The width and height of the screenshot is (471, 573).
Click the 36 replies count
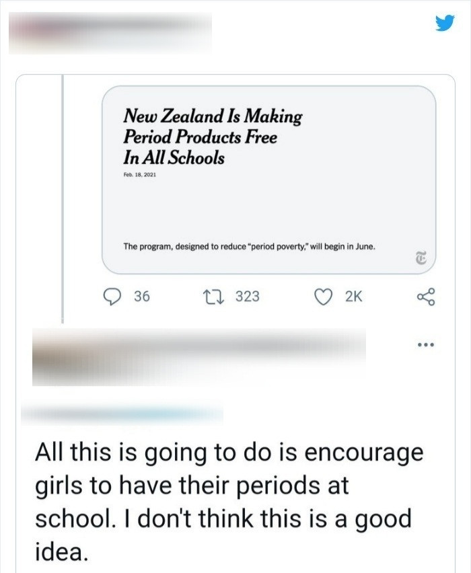(141, 297)
